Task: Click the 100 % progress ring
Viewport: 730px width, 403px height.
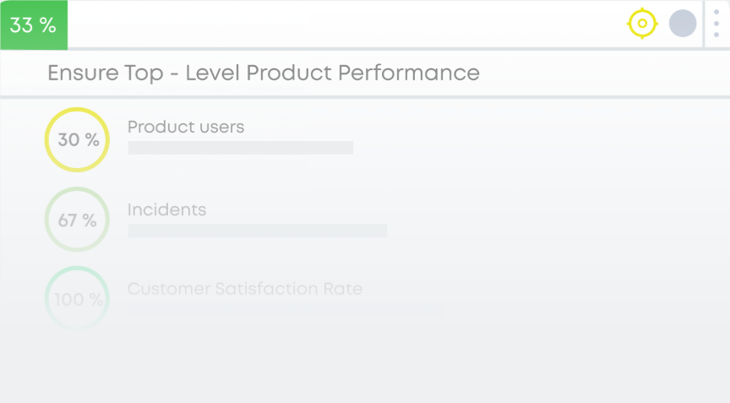Action: click(x=77, y=298)
